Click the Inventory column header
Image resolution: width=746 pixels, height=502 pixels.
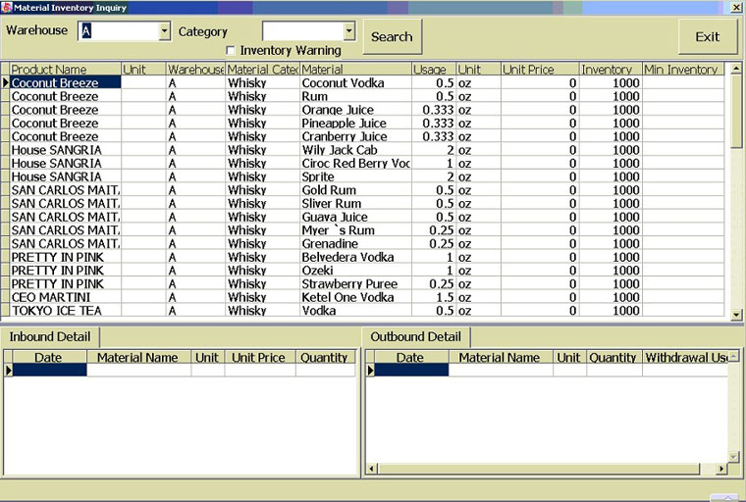(x=611, y=70)
